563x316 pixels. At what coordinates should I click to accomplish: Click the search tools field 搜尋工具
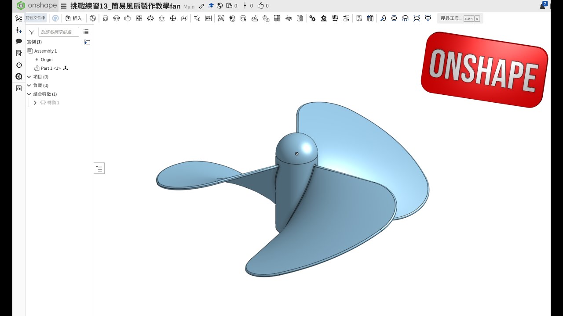point(460,18)
